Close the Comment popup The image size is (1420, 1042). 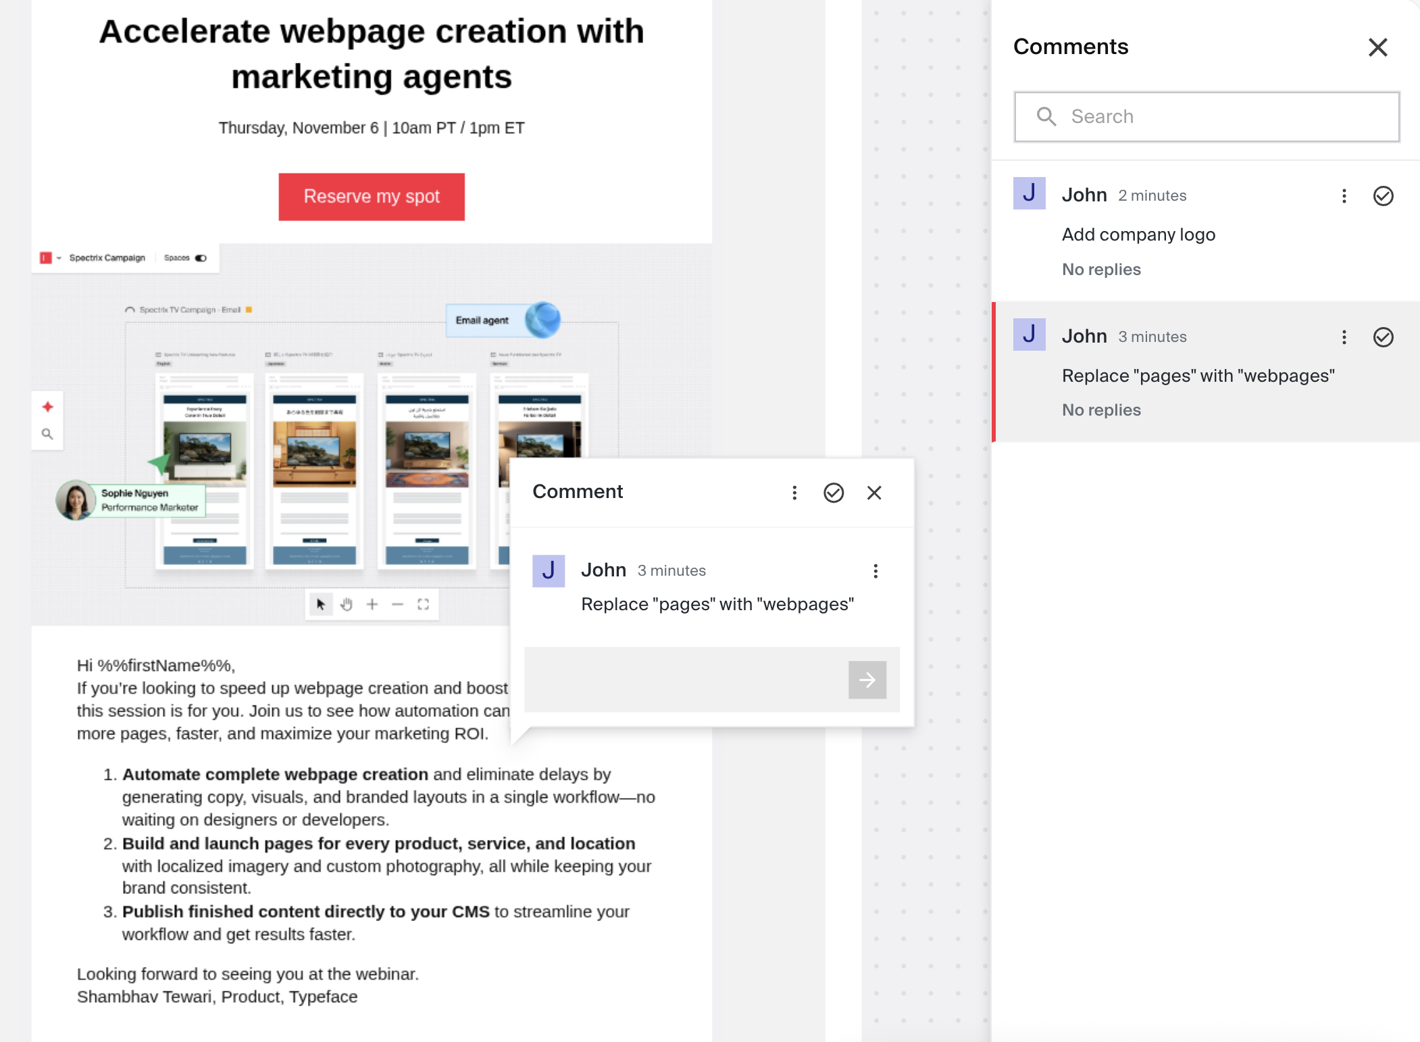874,493
